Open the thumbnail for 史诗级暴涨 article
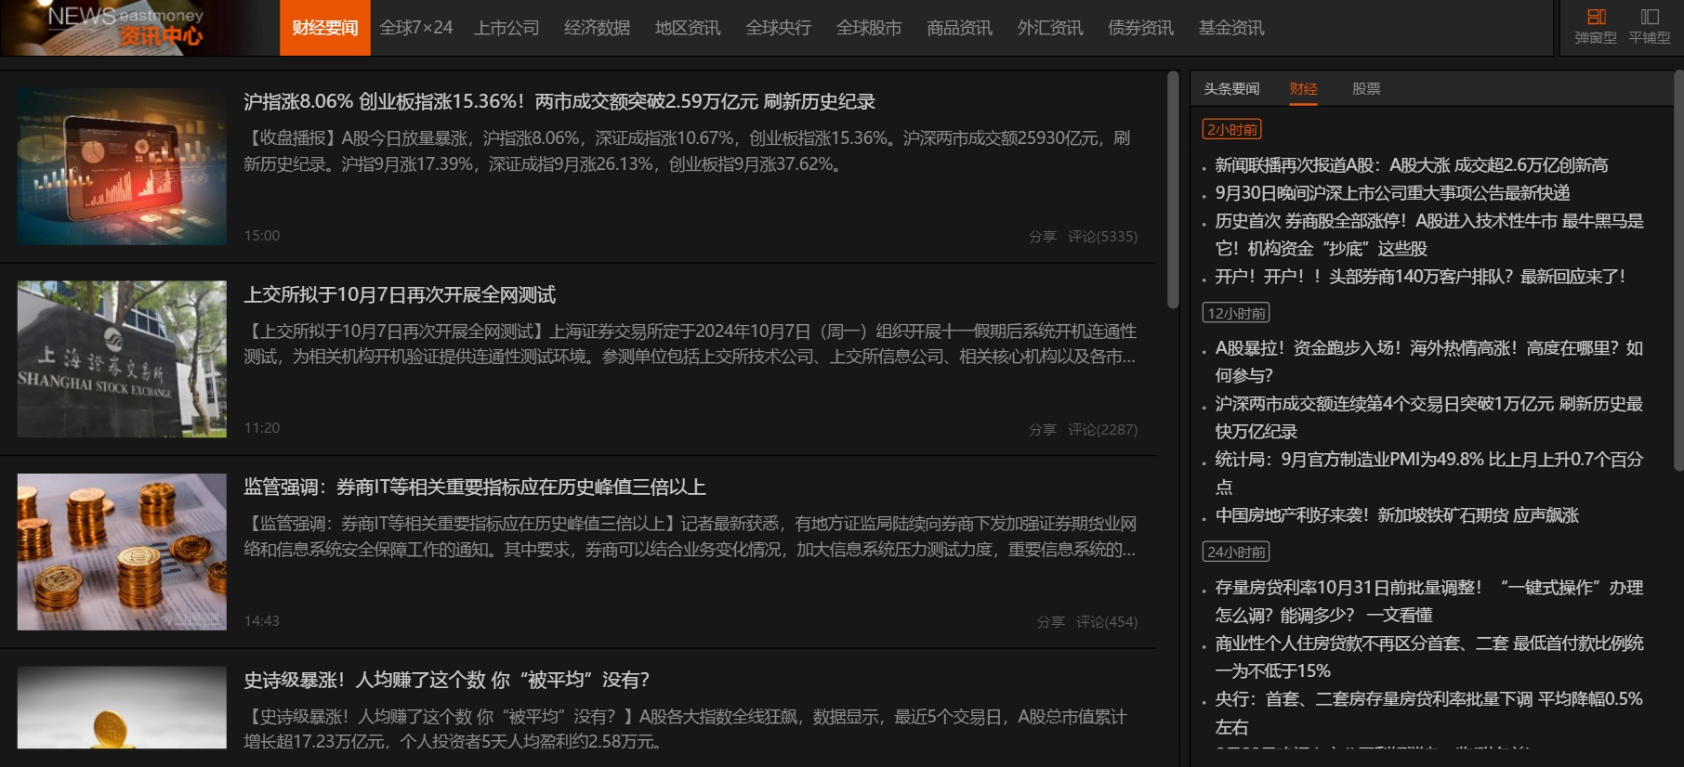 pos(122,708)
